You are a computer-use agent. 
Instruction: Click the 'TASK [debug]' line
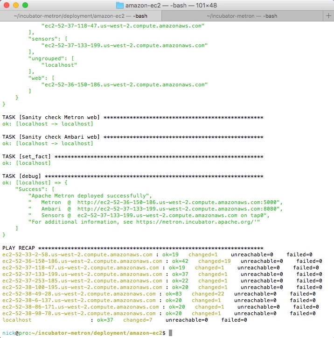click(x=132, y=176)
